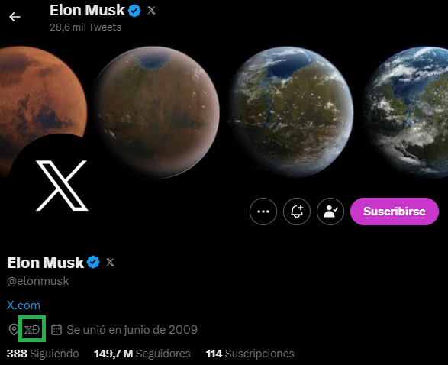Image resolution: width=448 pixels, height=365 pixels.
Task: Click the verified checkmark beside profile name
Action: [x=93, y=262]
